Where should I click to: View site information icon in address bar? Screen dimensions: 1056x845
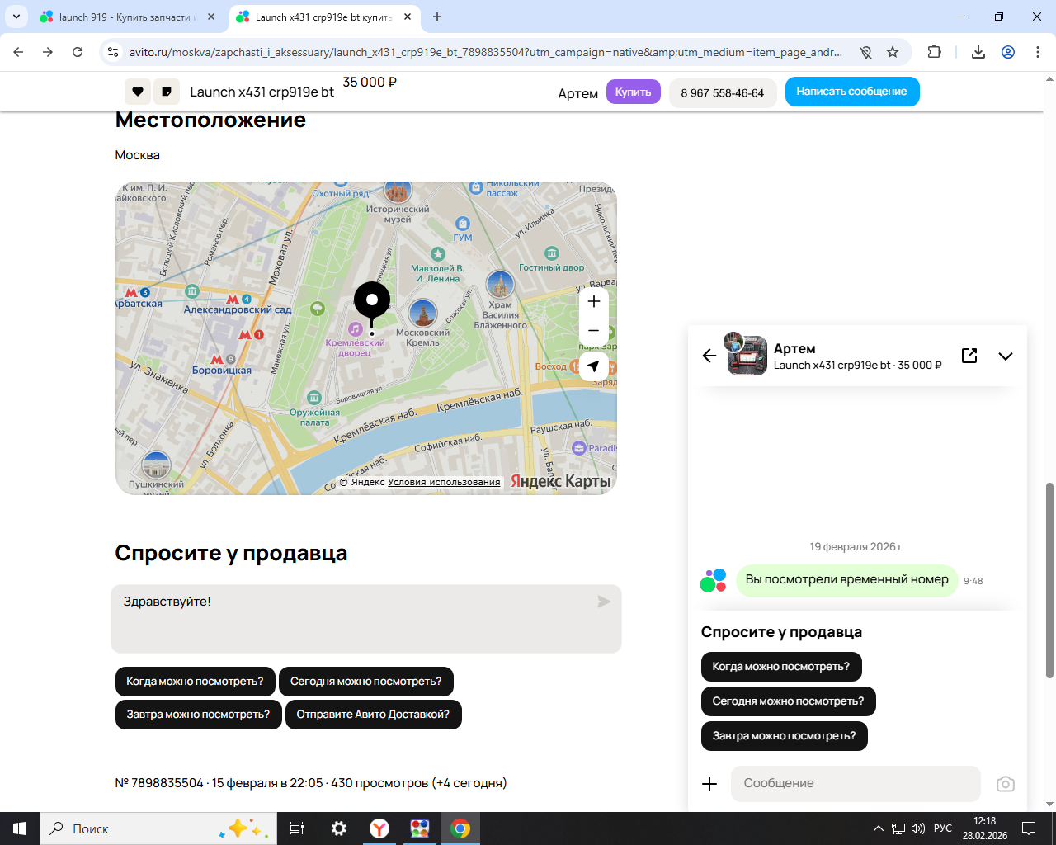point(113,52)
